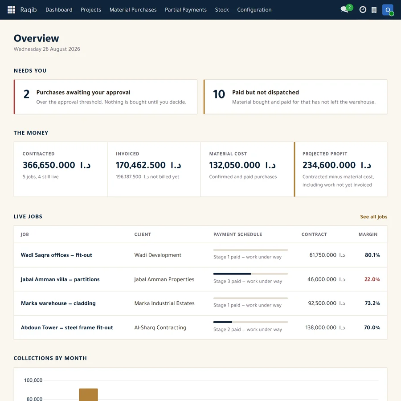This screenshot has height=401, width=401.
Task: Open Marka warehouse cladding job
Action: [x=58, y=303]
